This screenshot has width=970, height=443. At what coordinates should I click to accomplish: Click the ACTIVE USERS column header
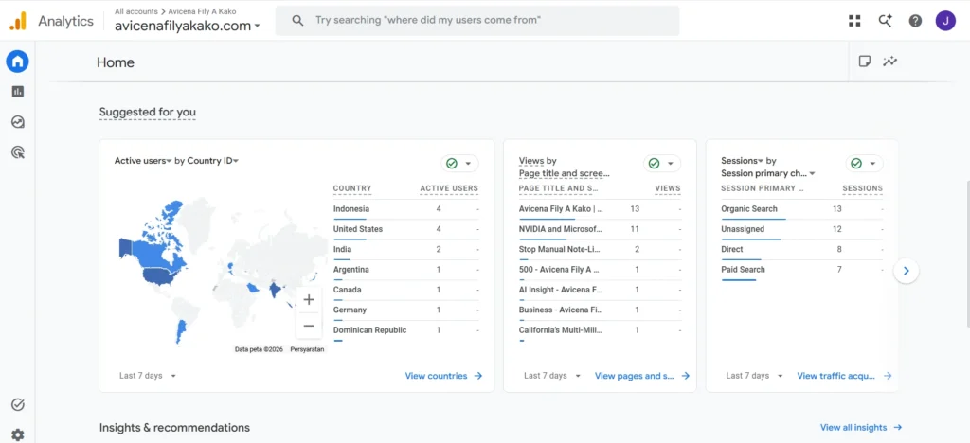[449, 188]
